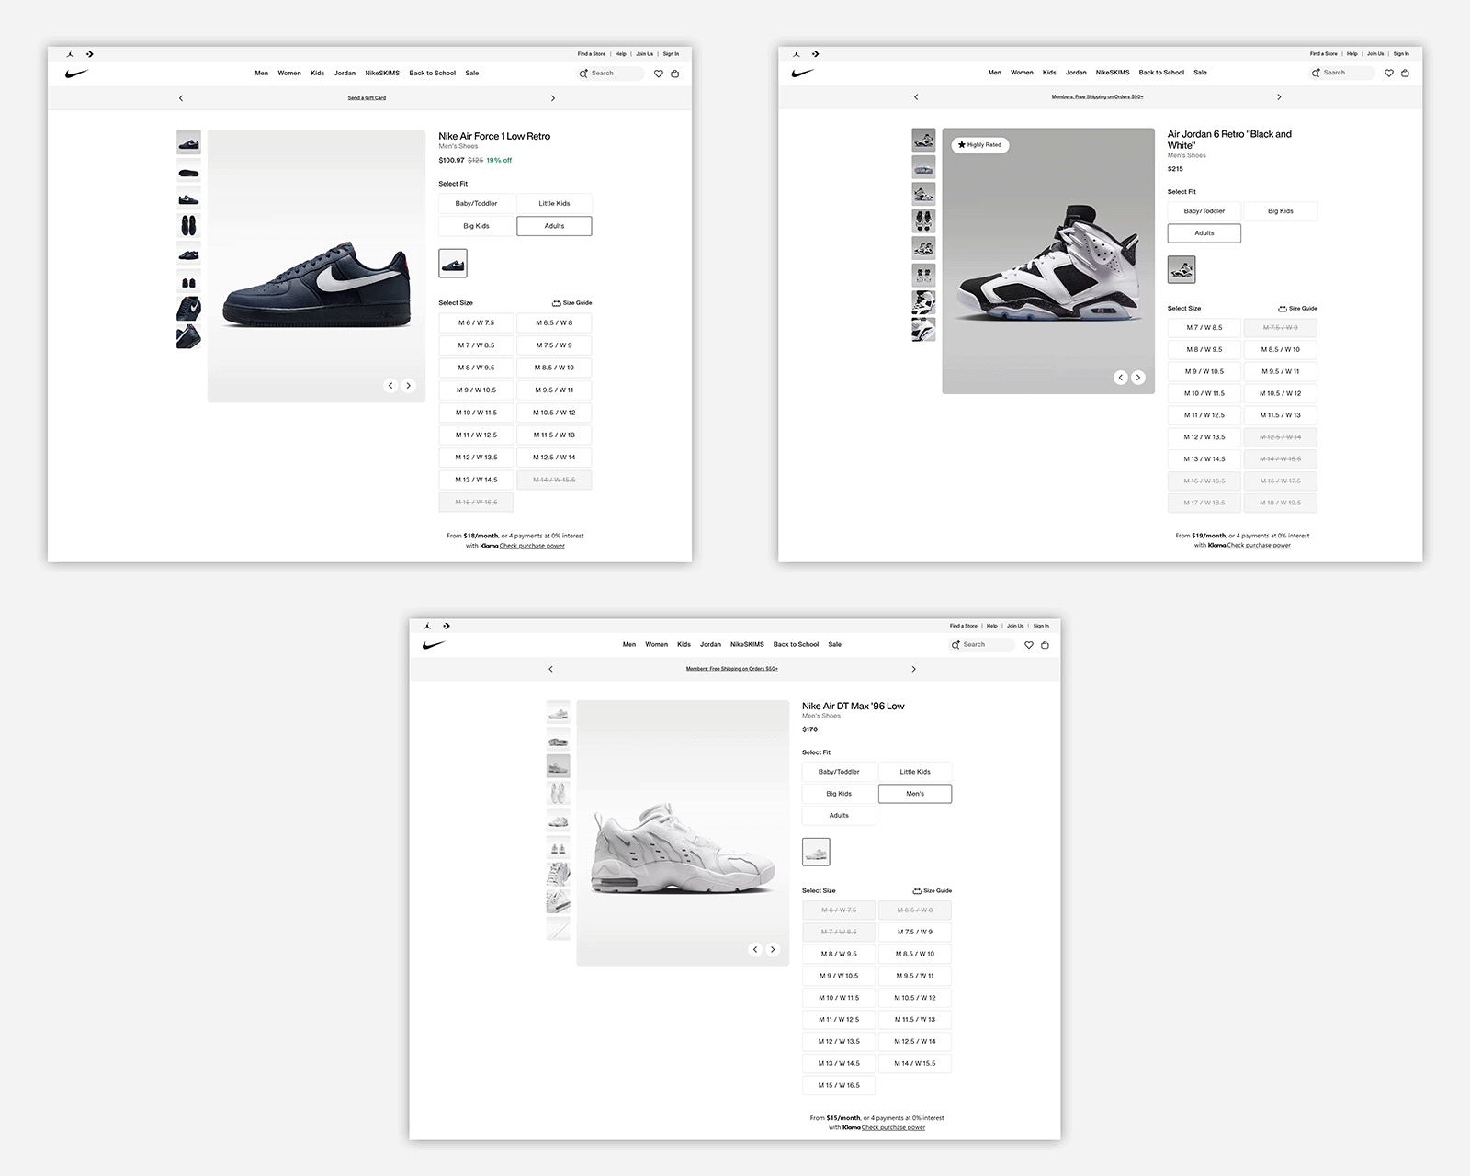Screen dimensions: 1470x1176
Task: Click the Converse icon on the DT Max '96 page
Action: pyautogui.click(x=447, y=626)
